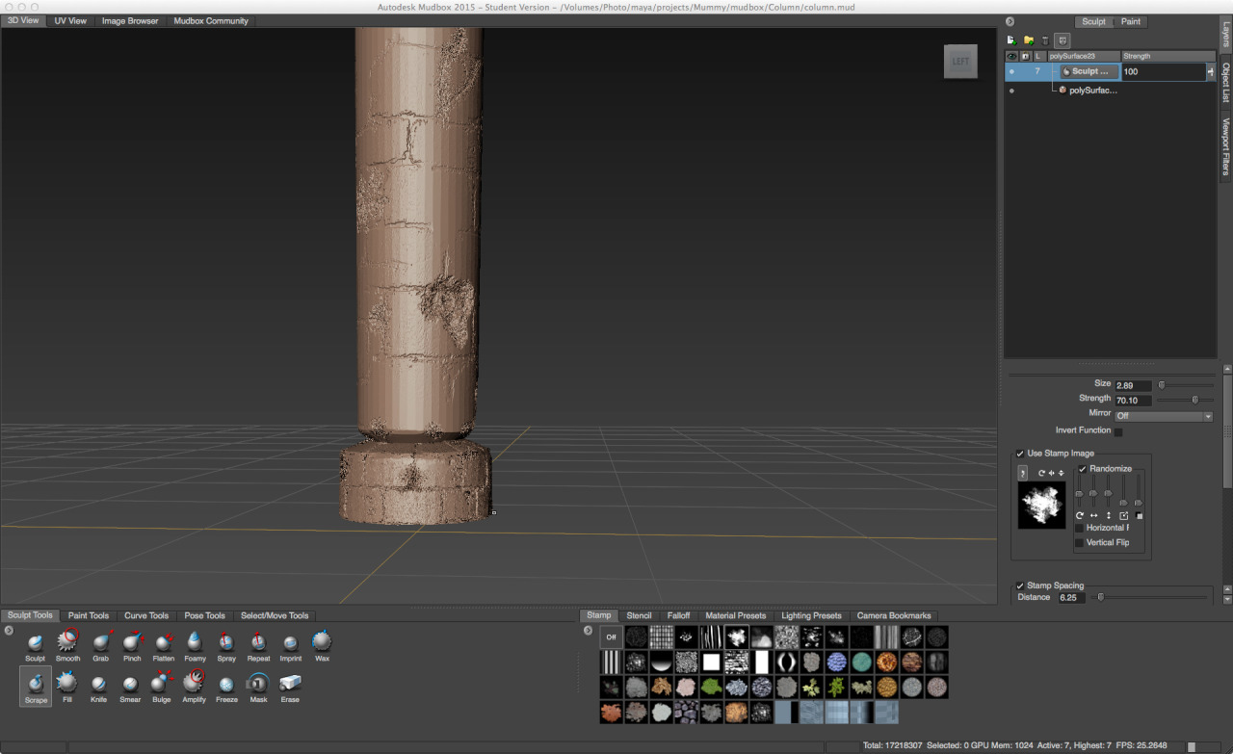Select the Amplify tool

point(194,687)
